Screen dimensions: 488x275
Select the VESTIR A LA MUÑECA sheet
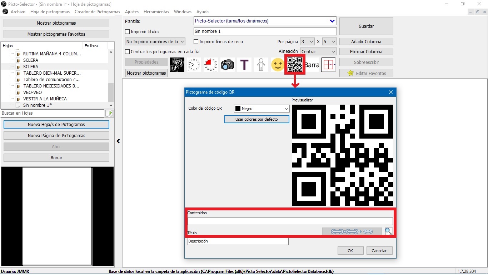click(x=45, y=99)
